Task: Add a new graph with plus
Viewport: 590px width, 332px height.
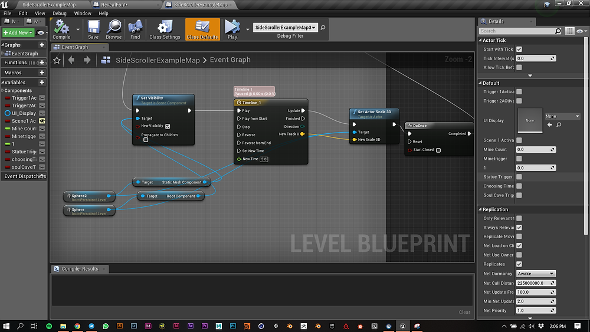Action: (x=42, y=45)
